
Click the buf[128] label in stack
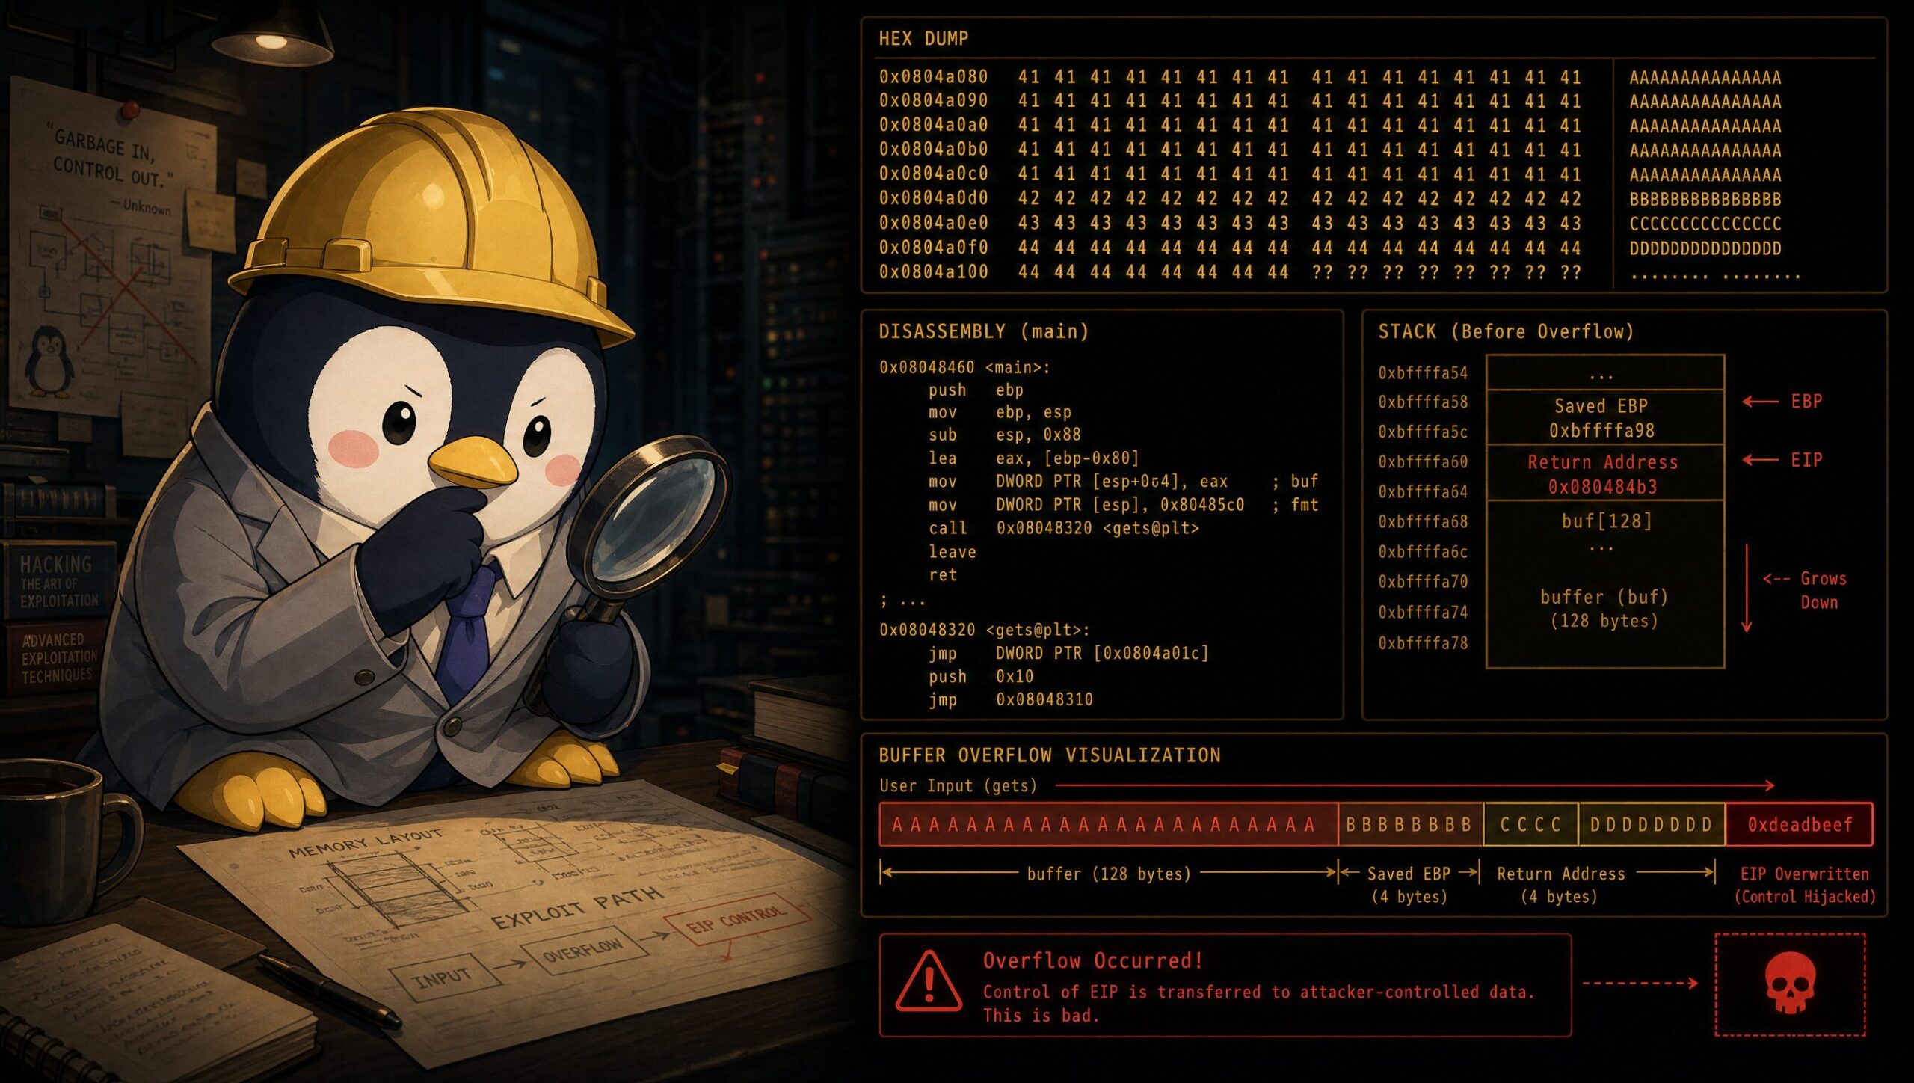click(1606, 521)
